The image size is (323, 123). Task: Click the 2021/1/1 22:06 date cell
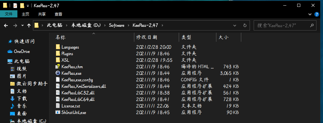coord(152,106)
